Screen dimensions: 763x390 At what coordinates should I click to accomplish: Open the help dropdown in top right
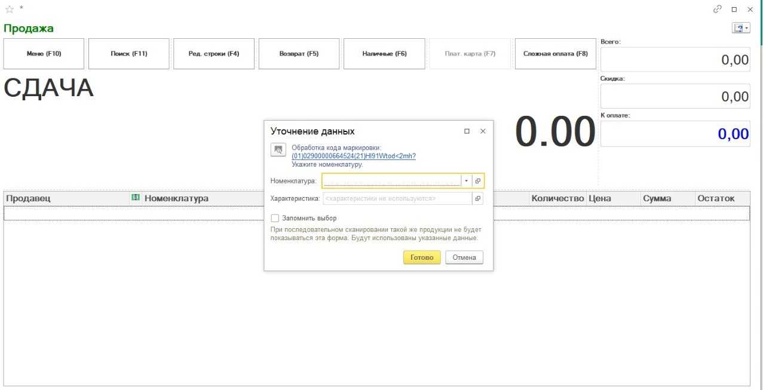point(741,28)
